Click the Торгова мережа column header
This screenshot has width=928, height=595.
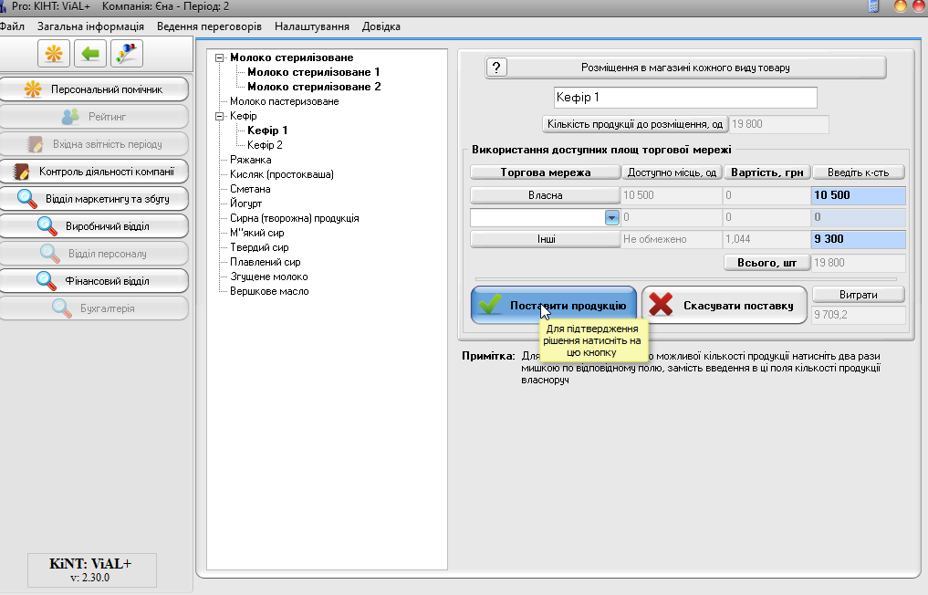[545, 172]
